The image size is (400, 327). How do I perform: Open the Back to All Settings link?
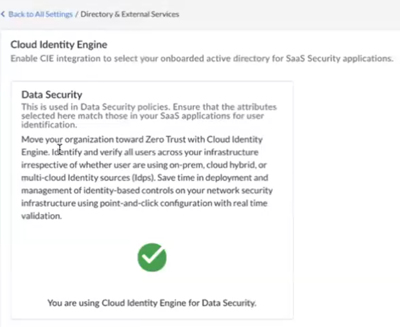pos(40,14)
